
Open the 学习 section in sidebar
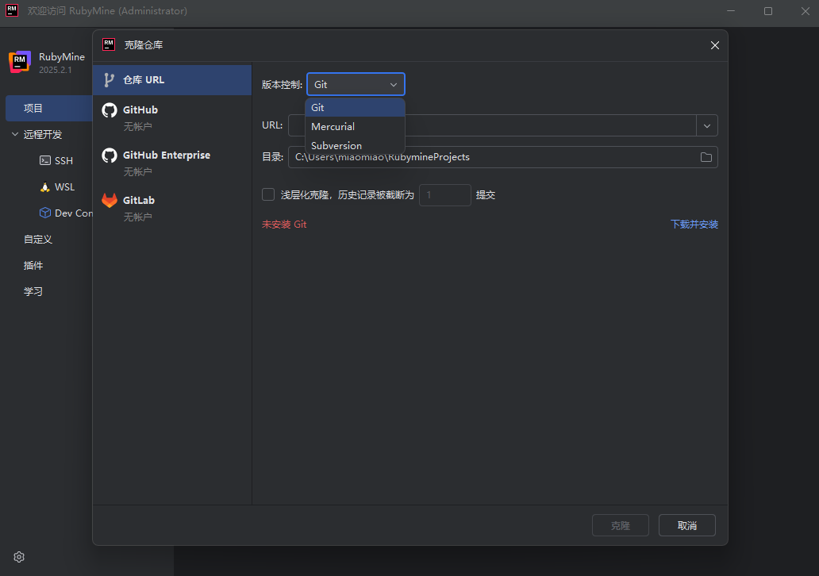point(33,292)
